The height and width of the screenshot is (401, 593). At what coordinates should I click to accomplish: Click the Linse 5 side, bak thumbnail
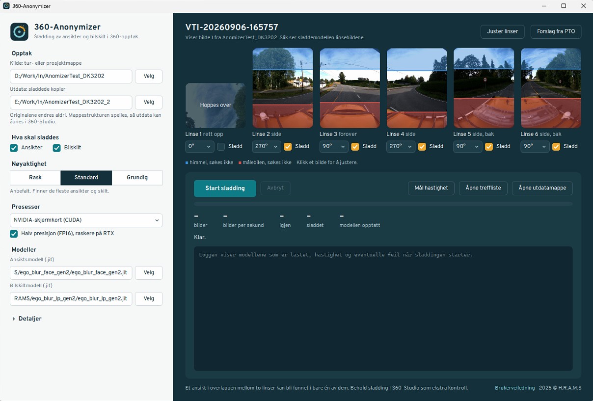(484, 88)
